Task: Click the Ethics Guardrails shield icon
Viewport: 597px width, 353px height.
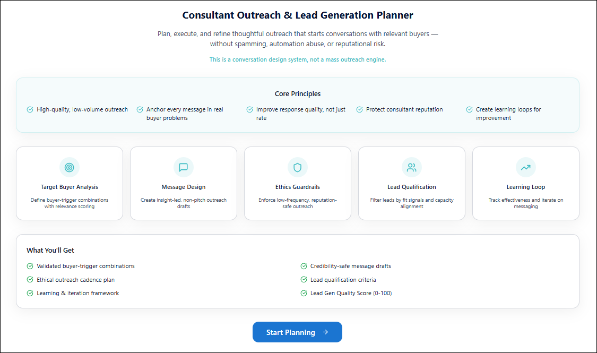Action: (297, 167)
